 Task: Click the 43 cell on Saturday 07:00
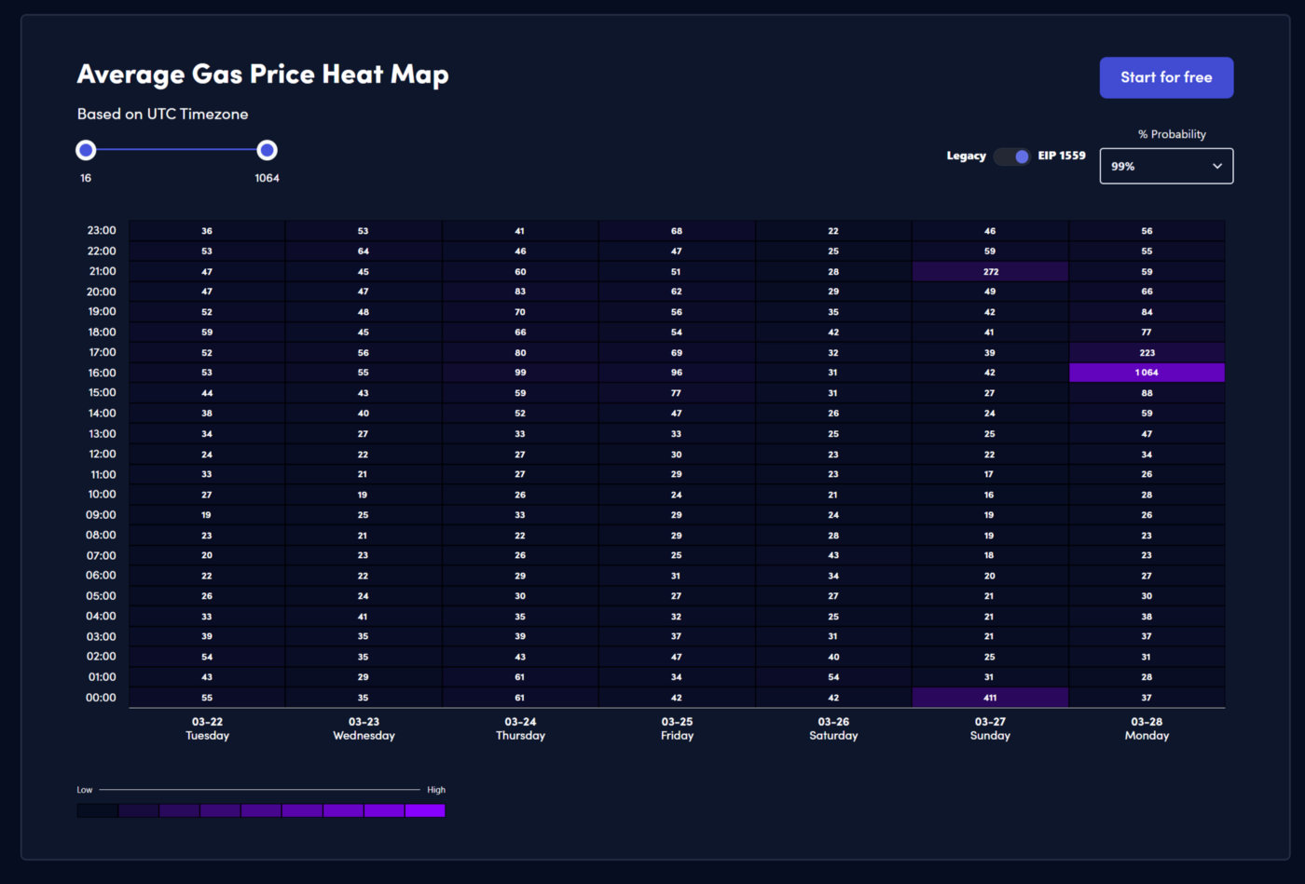(833, 555)
